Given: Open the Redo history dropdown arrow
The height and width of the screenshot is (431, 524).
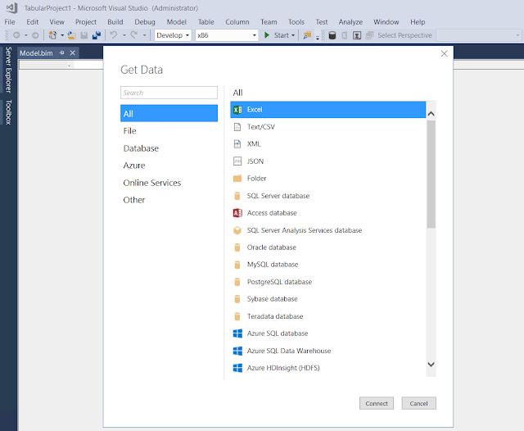Looking at the screenshot, I should tap(144, 35).
